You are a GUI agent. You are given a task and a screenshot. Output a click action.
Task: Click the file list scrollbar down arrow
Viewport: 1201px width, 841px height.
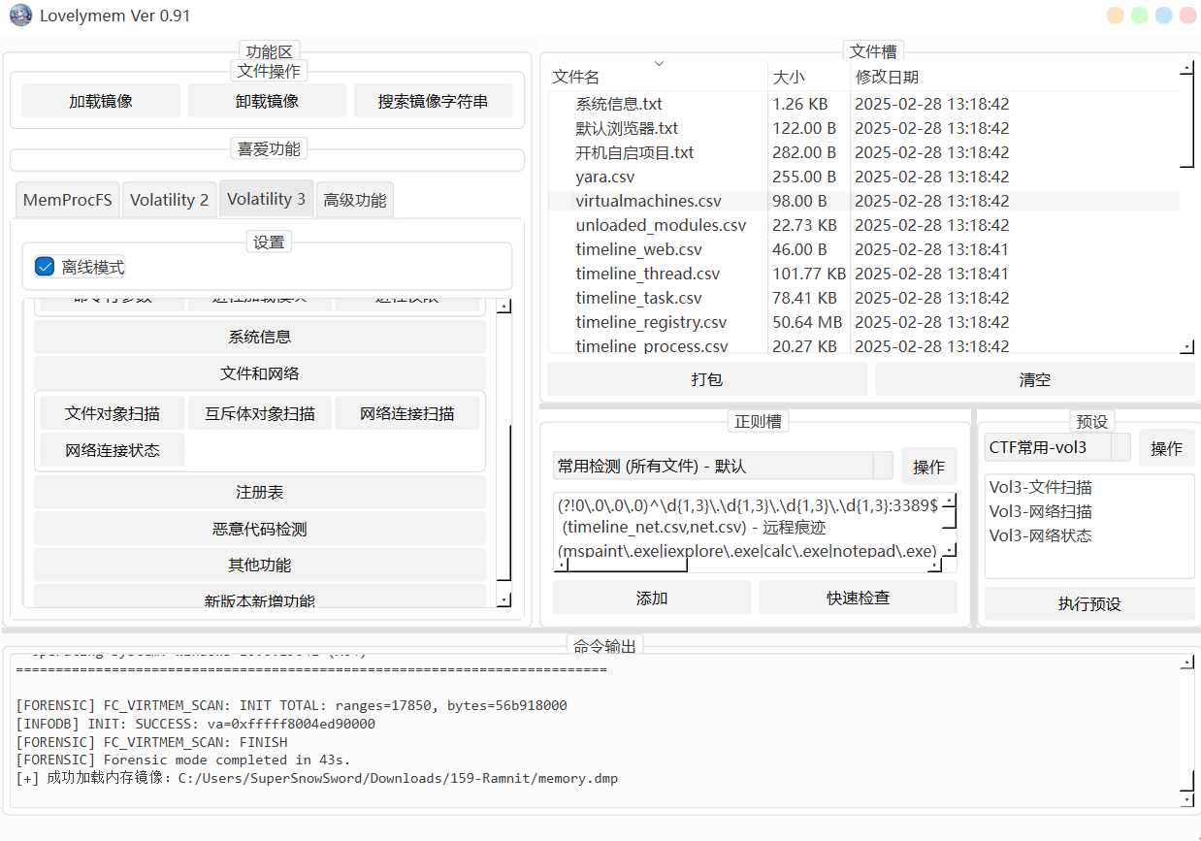coord(1187,346)
